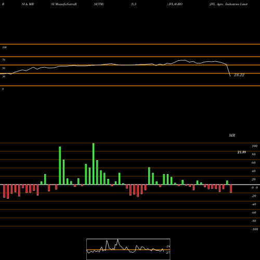The width and height of the screenshot is (260, 260).
Task: Click the '70' level label on RSI axis
Action: 4,60
